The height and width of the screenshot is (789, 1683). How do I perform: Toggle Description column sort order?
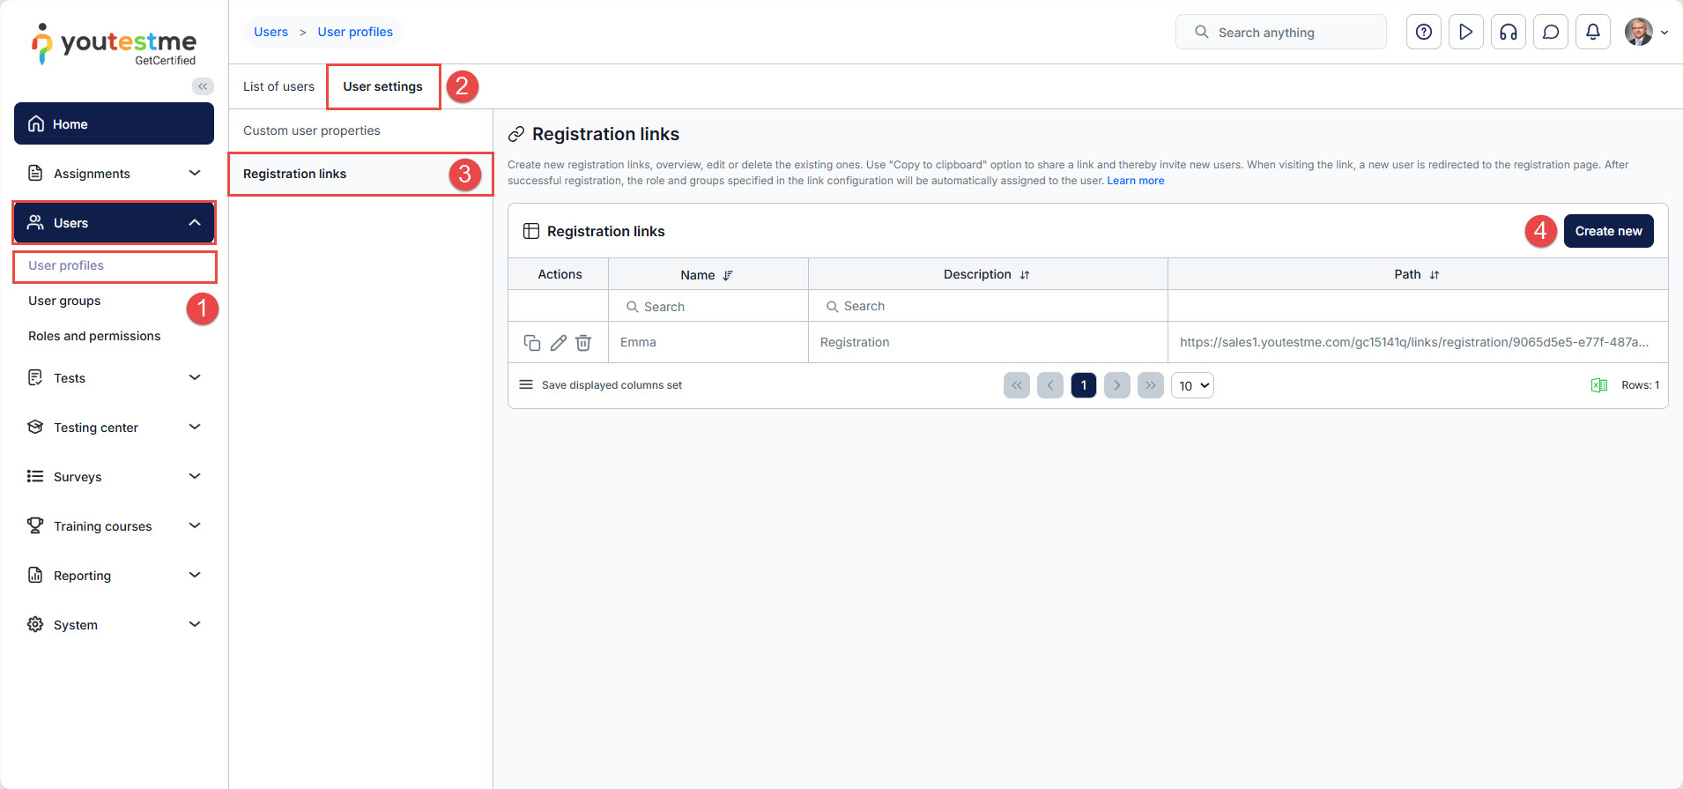click(1024, 275)
